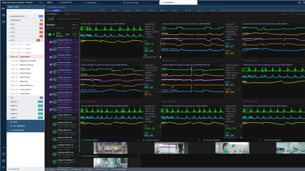Screen dimensions: 305x171
Task: Uncheck Ventilator MICU-07 Baby Suja checkbox
Action: pyautogui.click(x=51, y=72)
